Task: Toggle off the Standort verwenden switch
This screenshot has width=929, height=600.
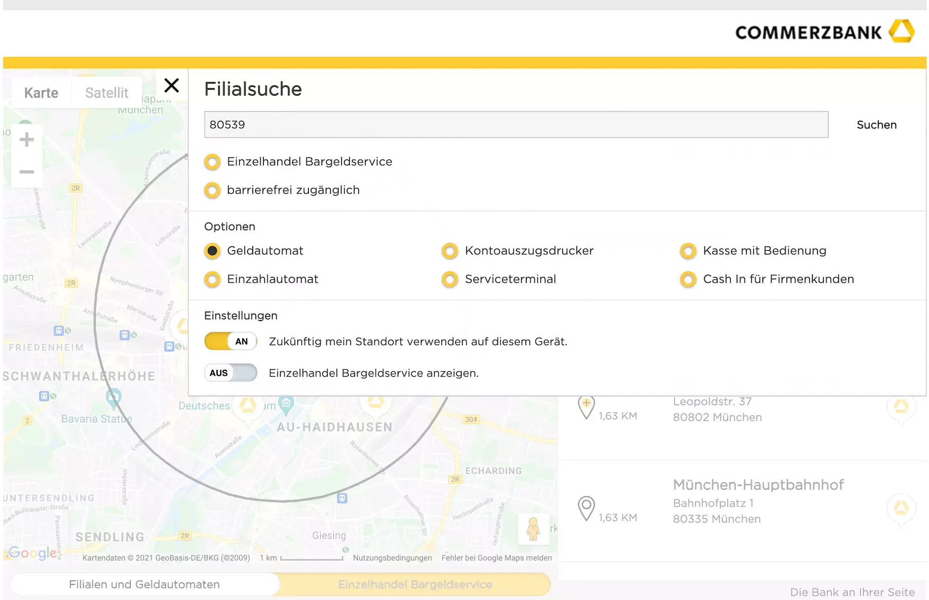Action: (231, 341)
